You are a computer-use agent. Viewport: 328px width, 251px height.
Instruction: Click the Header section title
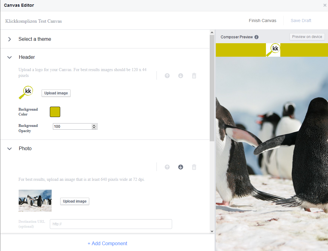click(27, 57)
